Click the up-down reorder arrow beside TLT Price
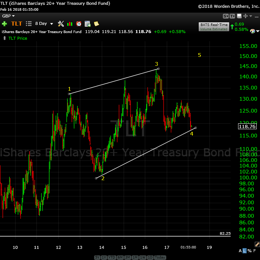Viewport: 260px width, 260px height. 4,38
